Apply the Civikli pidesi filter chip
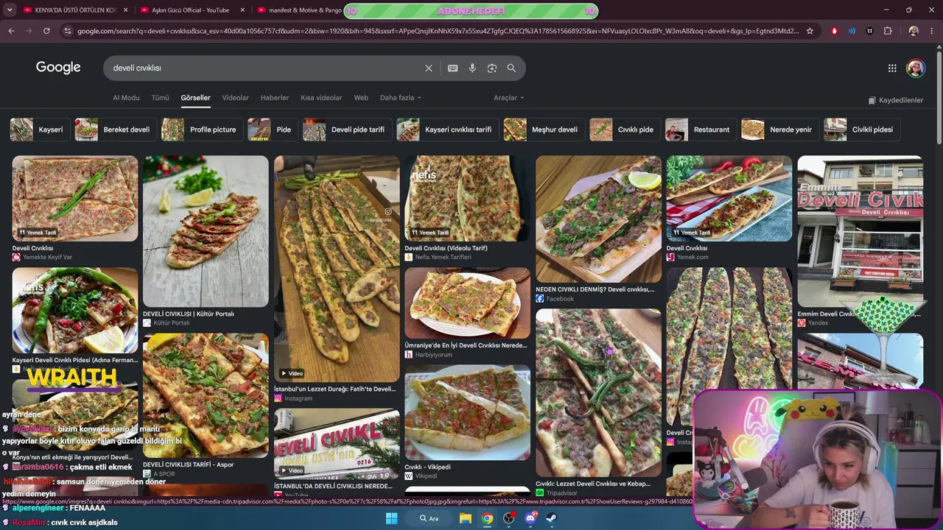The height and width of the screenshot is (530, 943). pos(861,130)
